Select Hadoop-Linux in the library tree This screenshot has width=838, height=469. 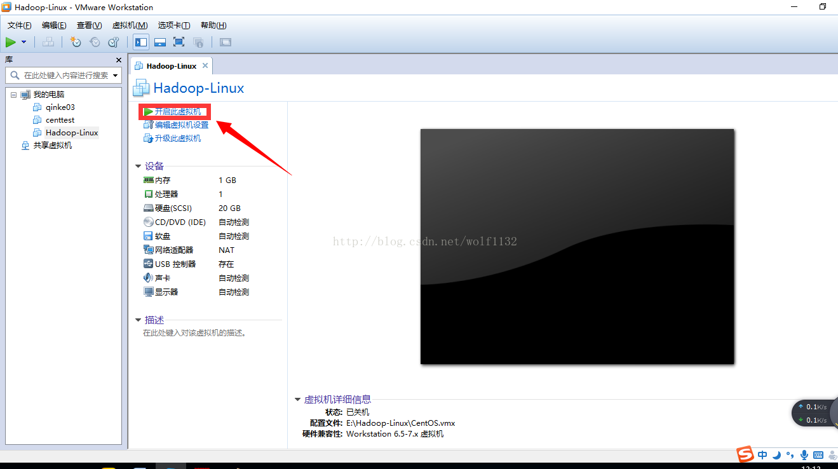(72, 133)
